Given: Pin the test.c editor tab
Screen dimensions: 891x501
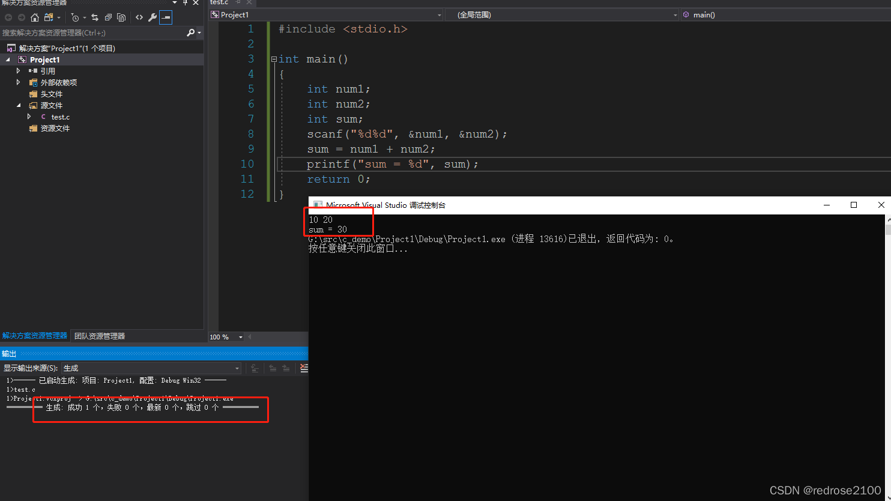Looking at the screenshot, I should pos(238,2).
